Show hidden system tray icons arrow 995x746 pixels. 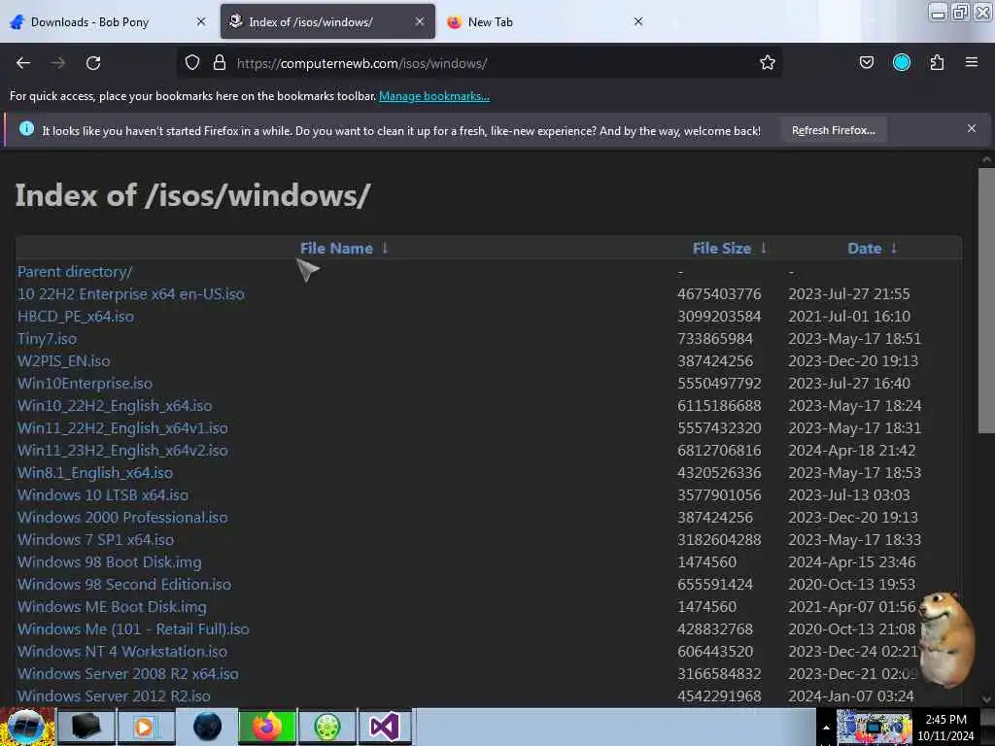tap(826, 728)
